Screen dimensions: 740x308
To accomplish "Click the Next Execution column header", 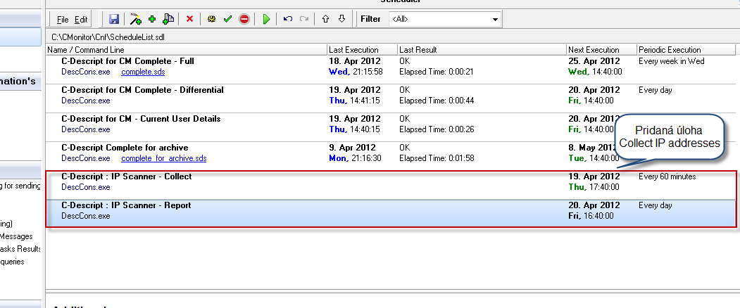I will [602, 49].
